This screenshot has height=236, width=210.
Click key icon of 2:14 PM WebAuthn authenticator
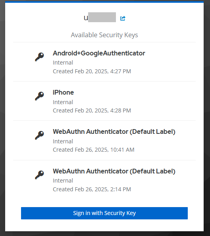click(x=39, y=175)
